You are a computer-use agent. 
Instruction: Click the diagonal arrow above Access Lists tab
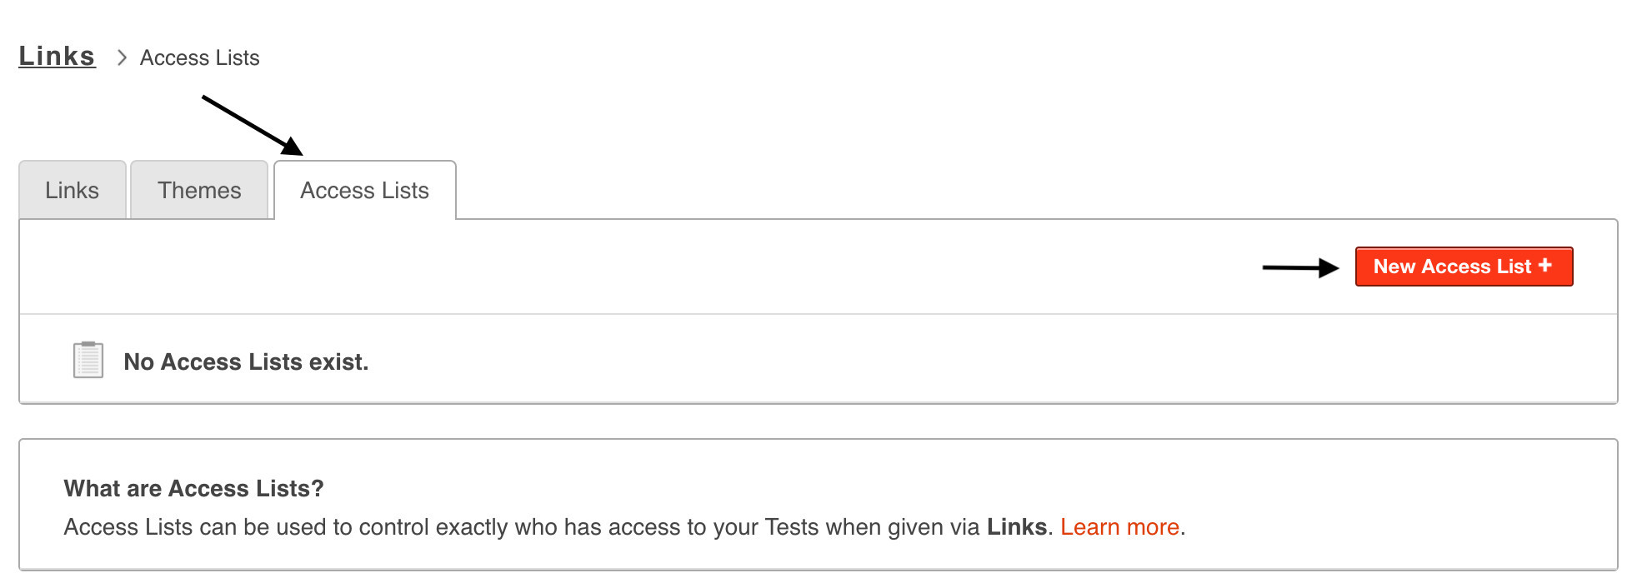click(x=252, y=125)
